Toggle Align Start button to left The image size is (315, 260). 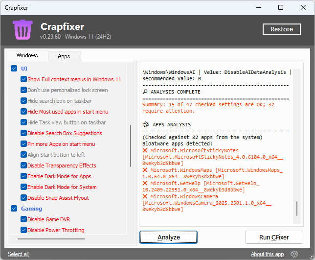[23, 155]
